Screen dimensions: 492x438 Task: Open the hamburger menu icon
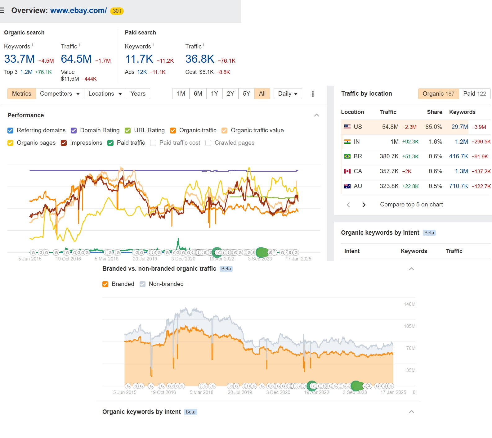tap(2, 11)
